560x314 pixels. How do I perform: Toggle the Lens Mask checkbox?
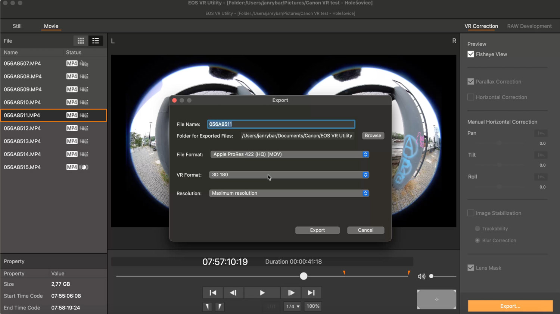471,268
